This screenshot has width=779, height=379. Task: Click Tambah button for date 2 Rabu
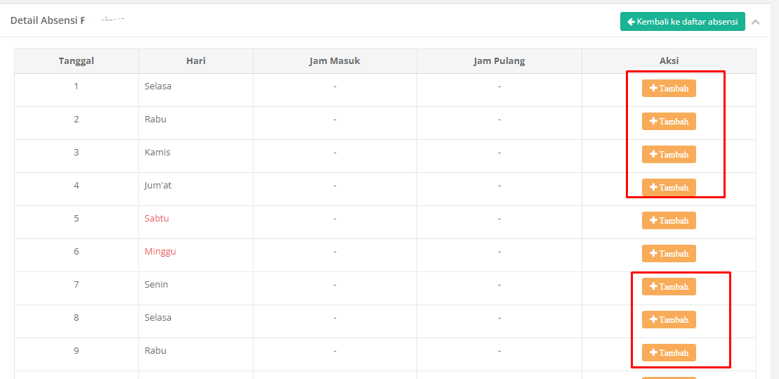click(669, 122)
